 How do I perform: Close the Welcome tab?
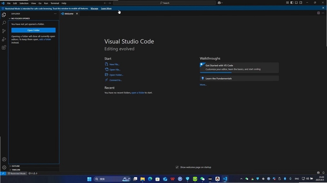pos(77,14)
